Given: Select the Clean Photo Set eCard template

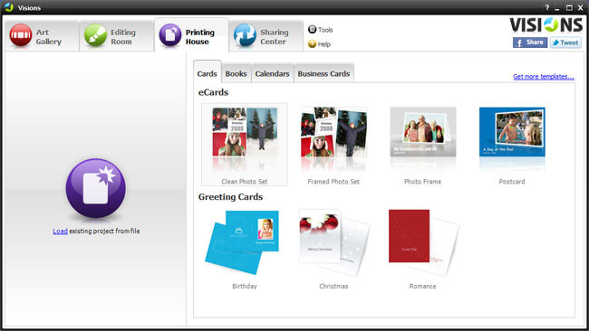Looking at the screenshot, I should 245,145.
